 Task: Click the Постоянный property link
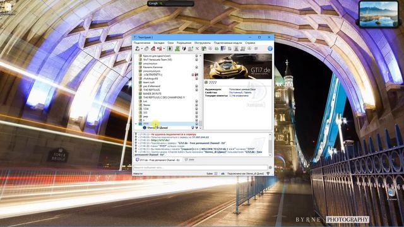(x=235, y=93)
